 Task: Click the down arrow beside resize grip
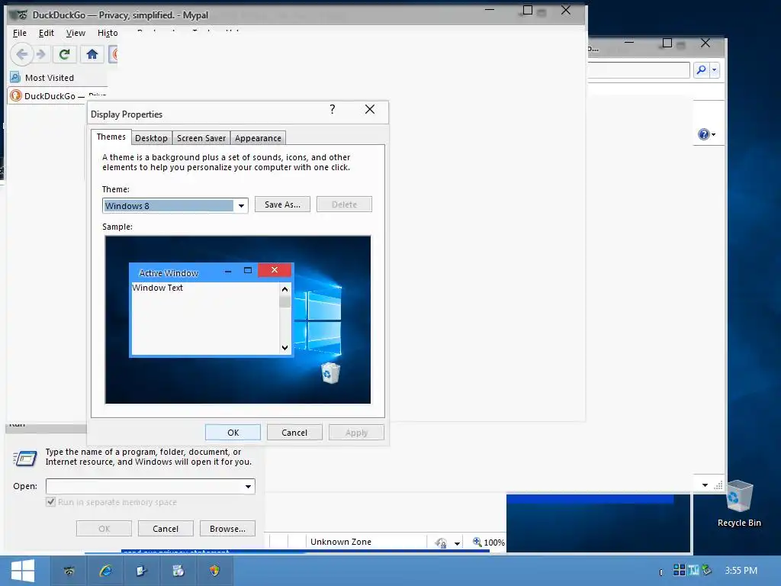tap(705, 485)
